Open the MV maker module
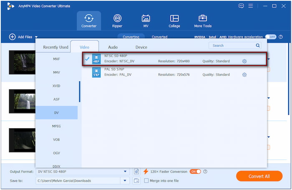 click(146, 21)
